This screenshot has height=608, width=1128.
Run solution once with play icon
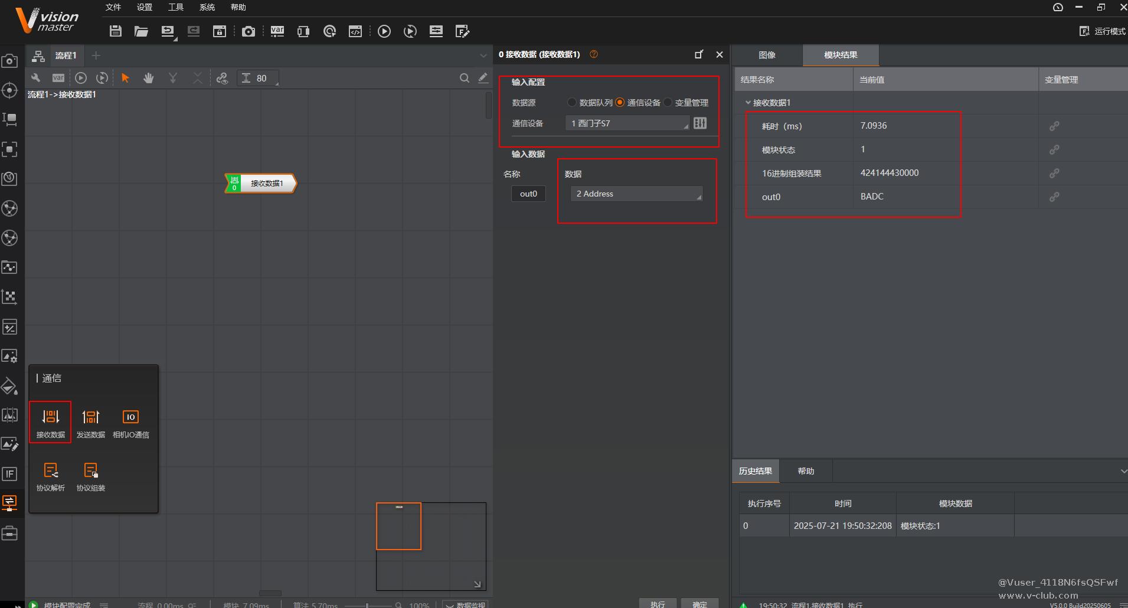pos(384,31)
